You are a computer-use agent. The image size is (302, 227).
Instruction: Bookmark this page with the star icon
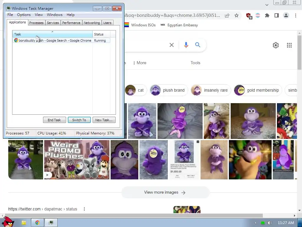(236, 15)
